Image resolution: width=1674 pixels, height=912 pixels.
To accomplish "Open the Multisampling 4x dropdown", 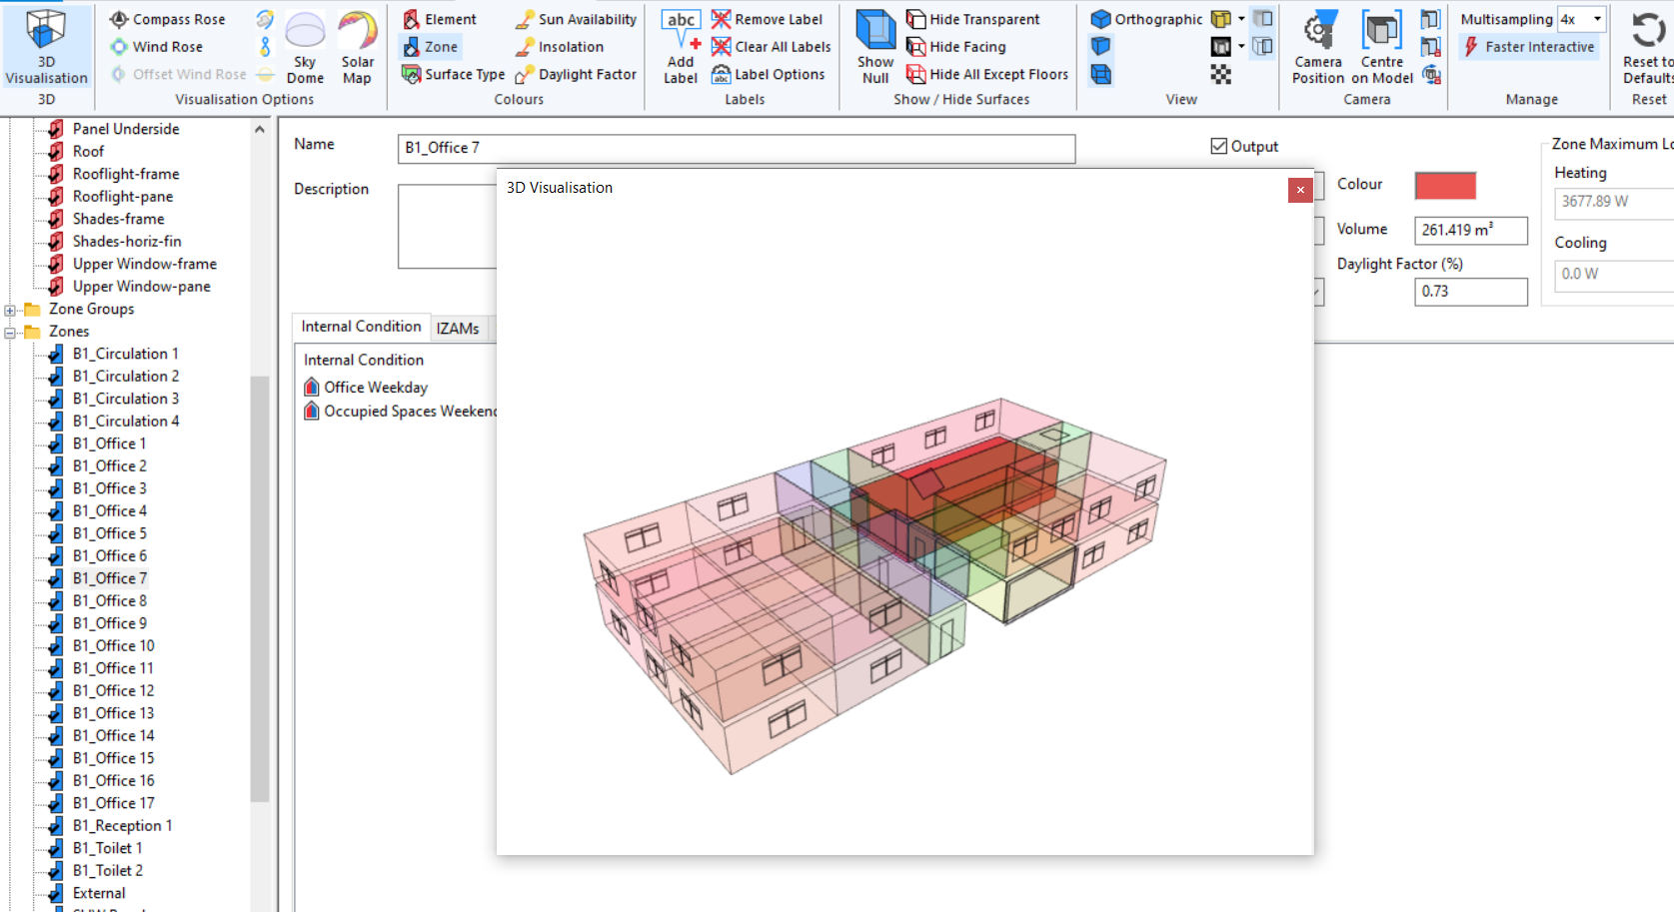I will coord(1596,19).
